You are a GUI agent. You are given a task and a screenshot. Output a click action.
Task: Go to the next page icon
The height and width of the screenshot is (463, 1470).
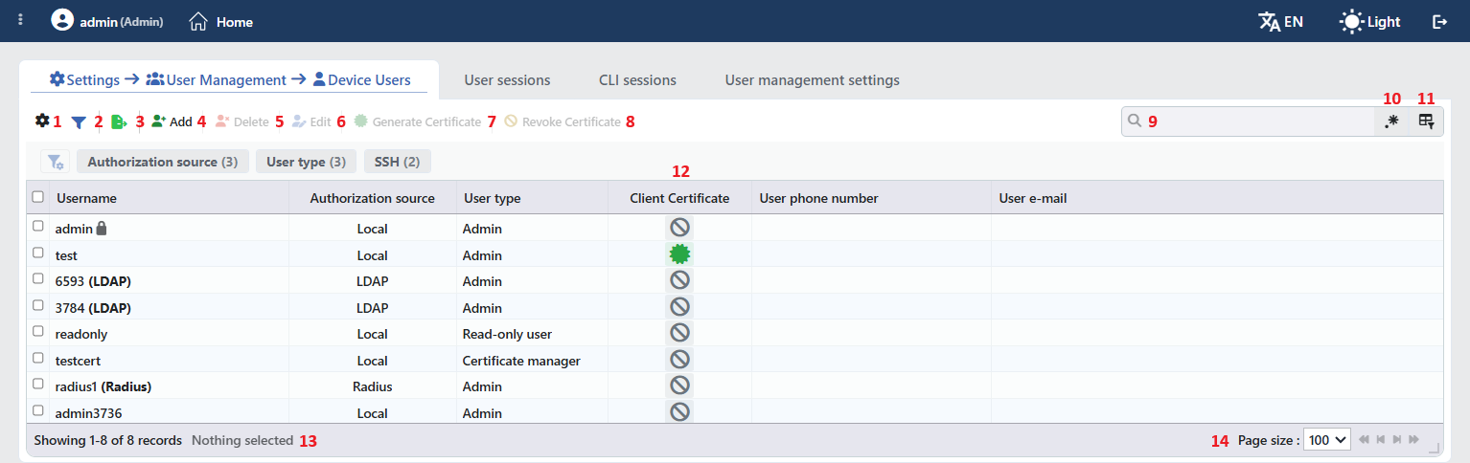1396,440
